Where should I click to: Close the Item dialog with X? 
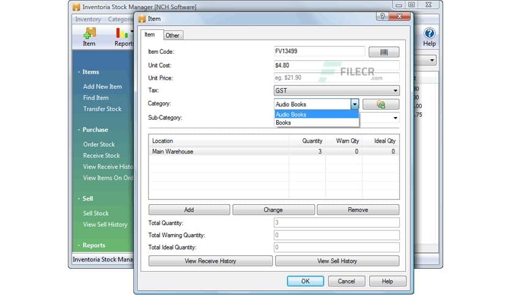point(400,18)
